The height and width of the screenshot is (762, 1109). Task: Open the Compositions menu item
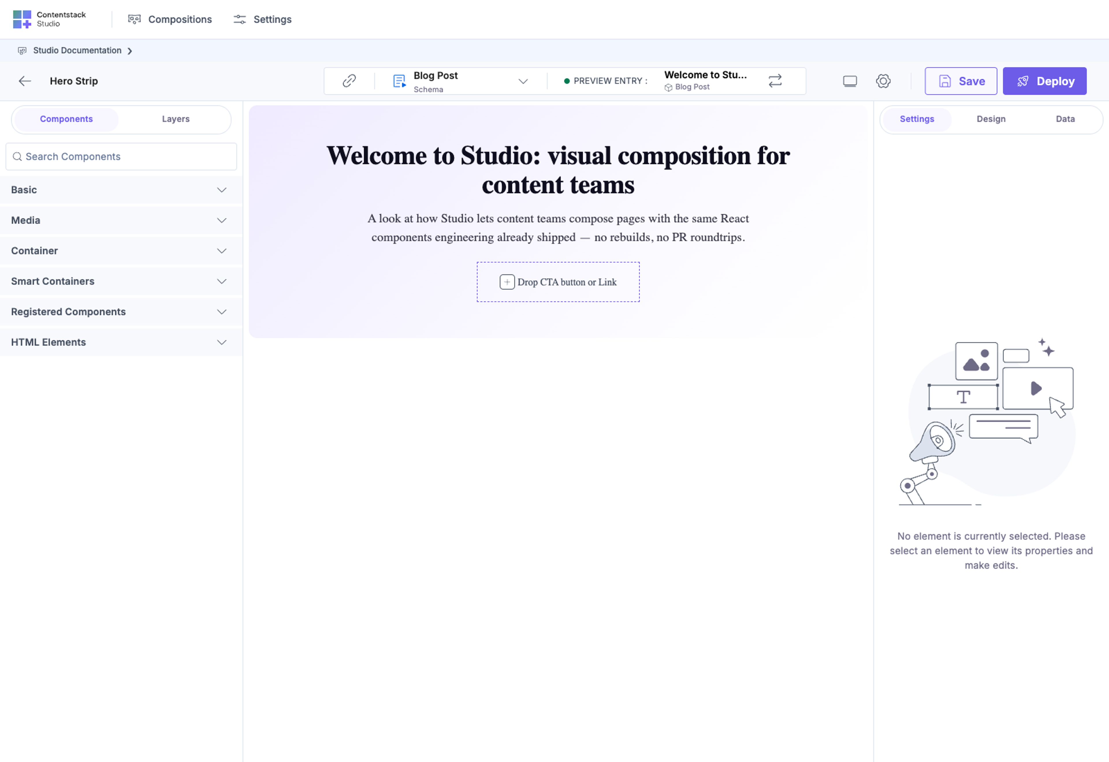click(170, 20)
